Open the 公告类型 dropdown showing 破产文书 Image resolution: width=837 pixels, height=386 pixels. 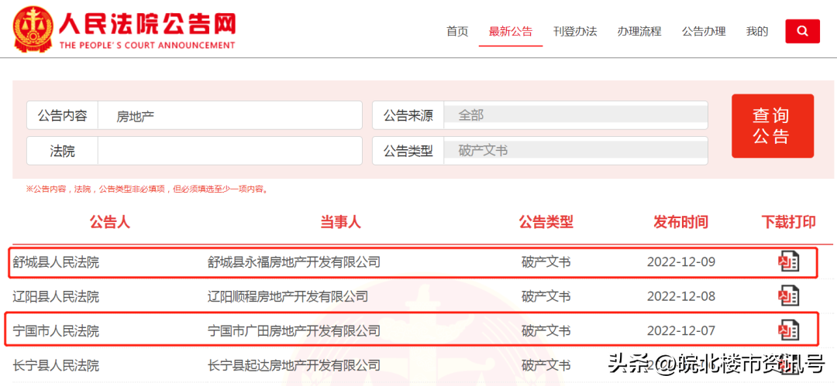point(575,151)
